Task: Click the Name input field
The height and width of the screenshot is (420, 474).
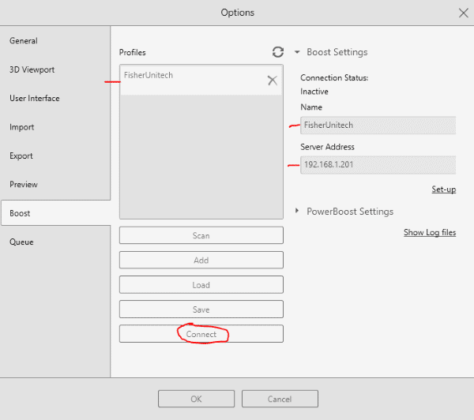Action: coord(378,125)
